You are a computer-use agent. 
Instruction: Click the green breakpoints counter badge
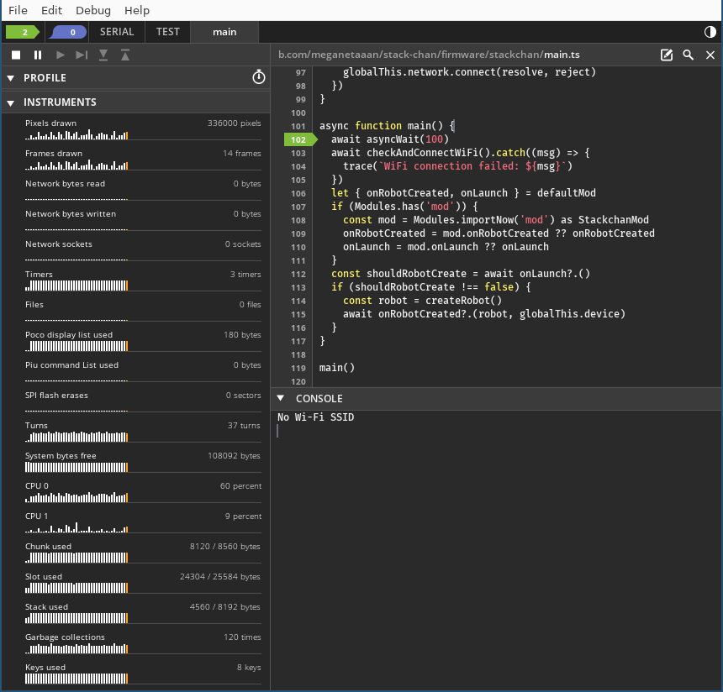[x=23, y=32]
